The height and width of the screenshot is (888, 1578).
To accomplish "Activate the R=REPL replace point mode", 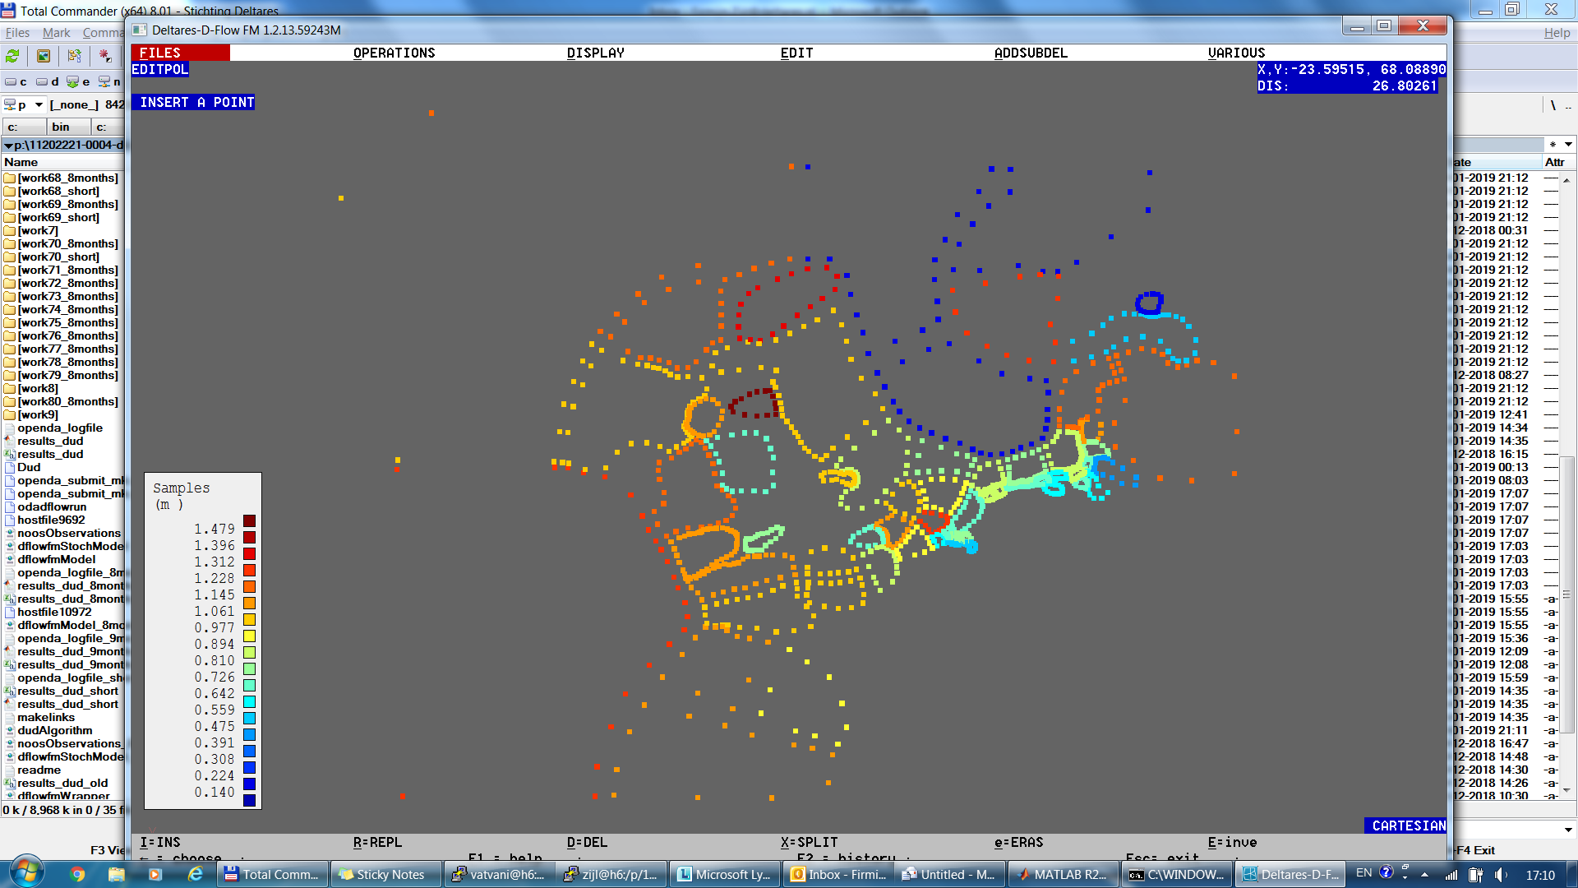I will pos(377,842).
